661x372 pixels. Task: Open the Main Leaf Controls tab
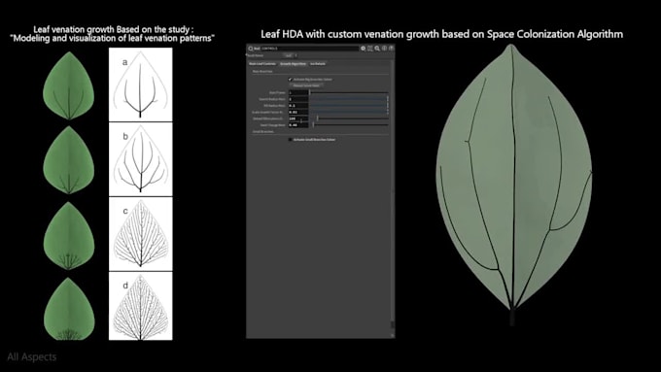pyautogui.click(x=262, y=63)
